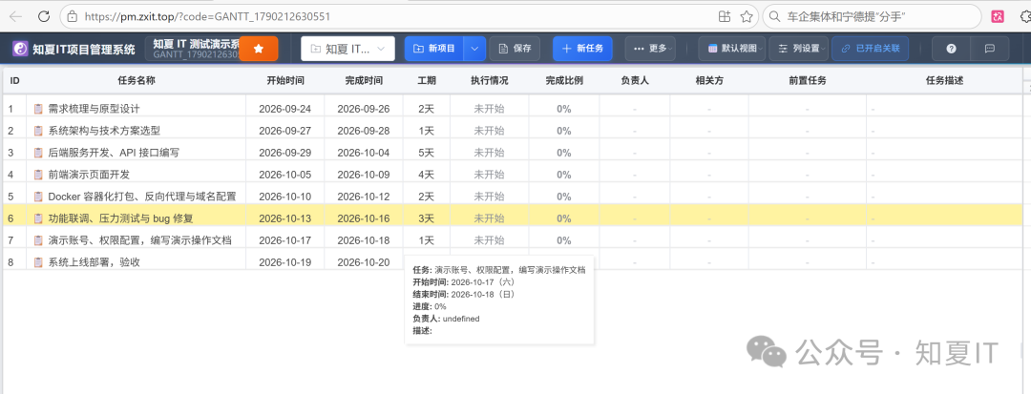Reload the page with the refresh icon

click(x=43, y=16)
